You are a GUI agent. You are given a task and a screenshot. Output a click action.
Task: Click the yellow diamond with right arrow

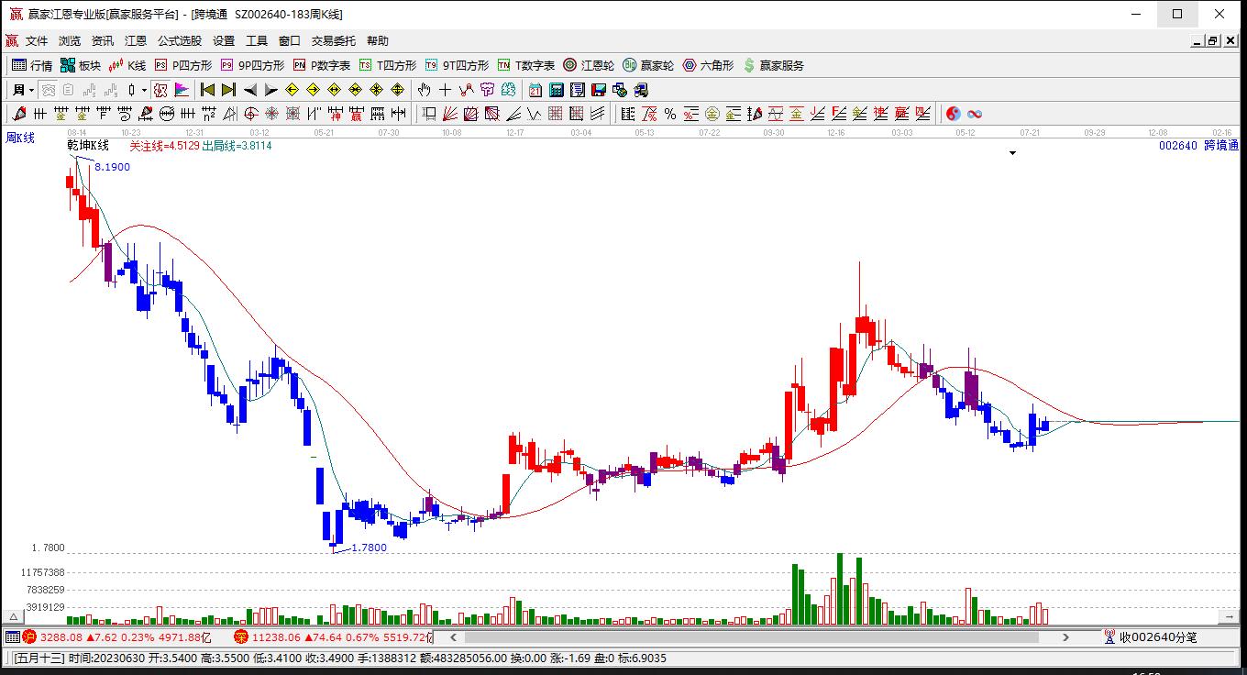pyautogui.click(x=313, y=90)
